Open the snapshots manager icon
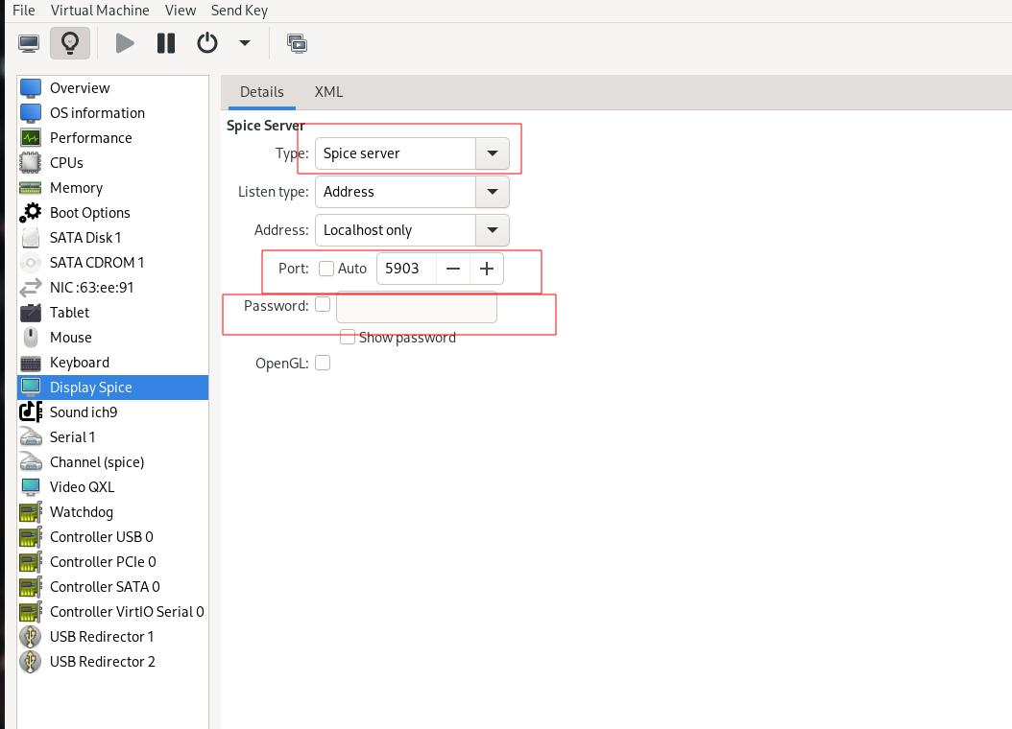 click(298, 43)
